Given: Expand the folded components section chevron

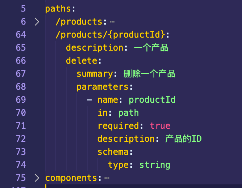Looking at the screenshot, I should coord(37,178).
